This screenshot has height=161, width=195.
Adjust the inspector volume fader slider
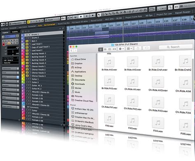(13, 48)
